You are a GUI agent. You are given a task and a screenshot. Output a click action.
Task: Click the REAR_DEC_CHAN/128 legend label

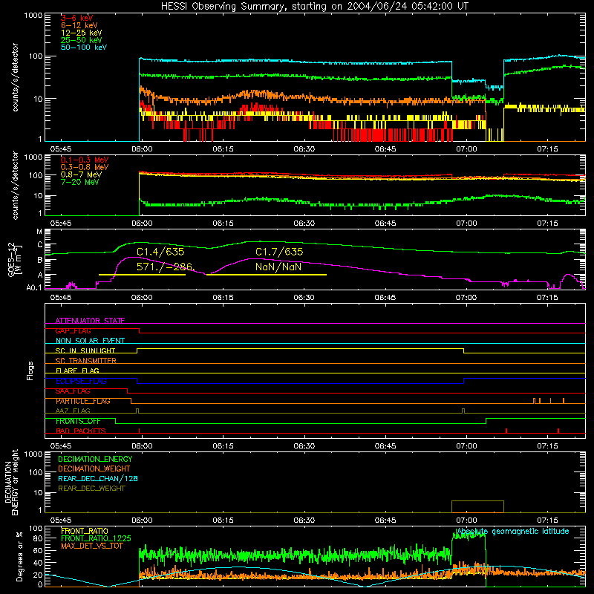pos(98,478)
